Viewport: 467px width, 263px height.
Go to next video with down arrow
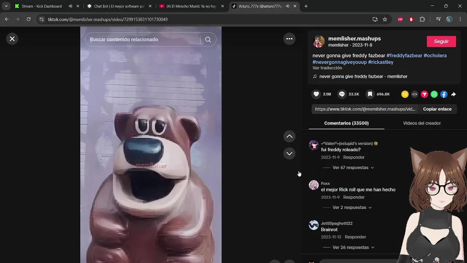(x=289, y=153)
